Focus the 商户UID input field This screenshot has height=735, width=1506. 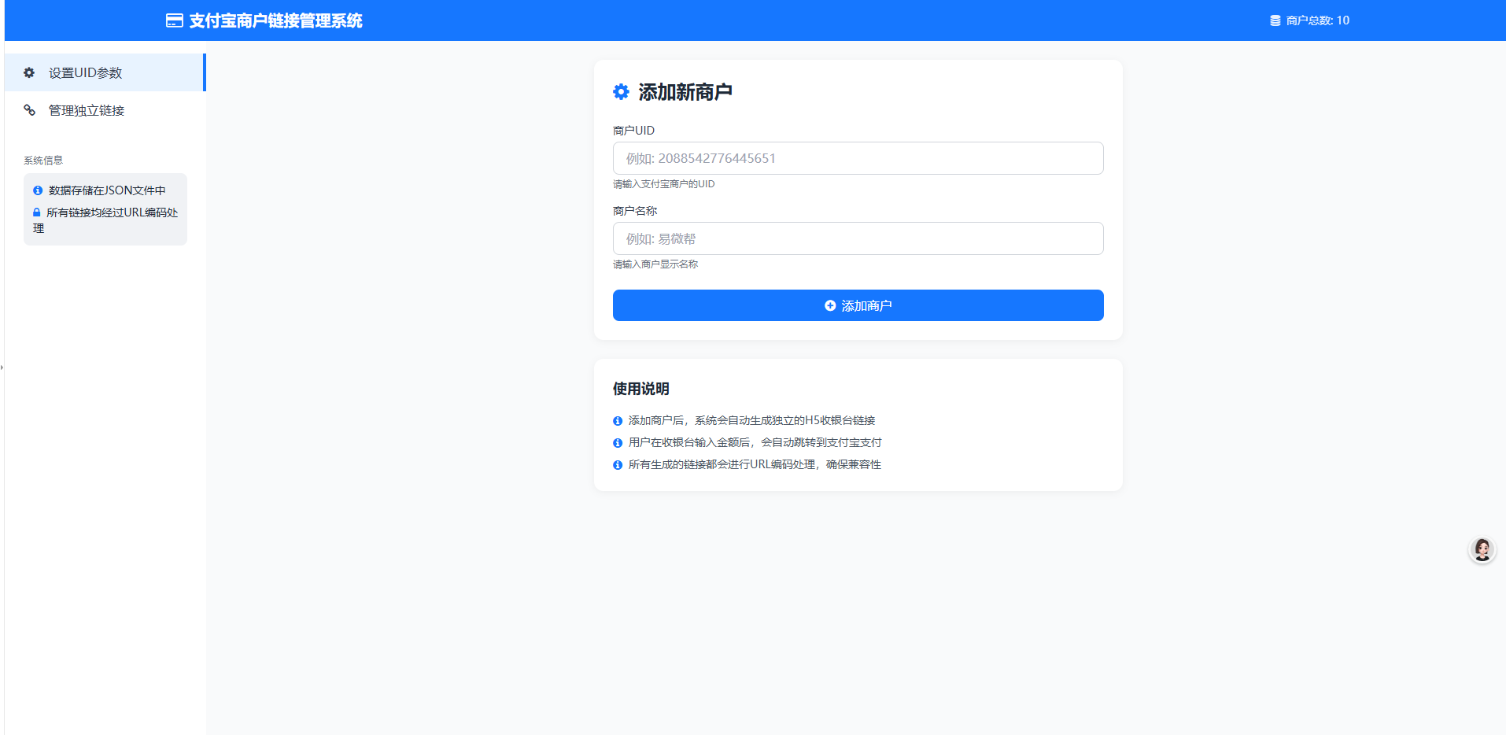point(858,158)
